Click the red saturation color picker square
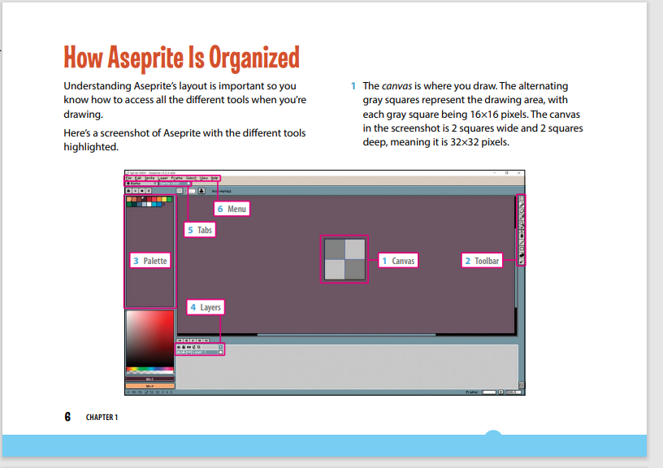 pyautogui.click(x=149, y=338)
